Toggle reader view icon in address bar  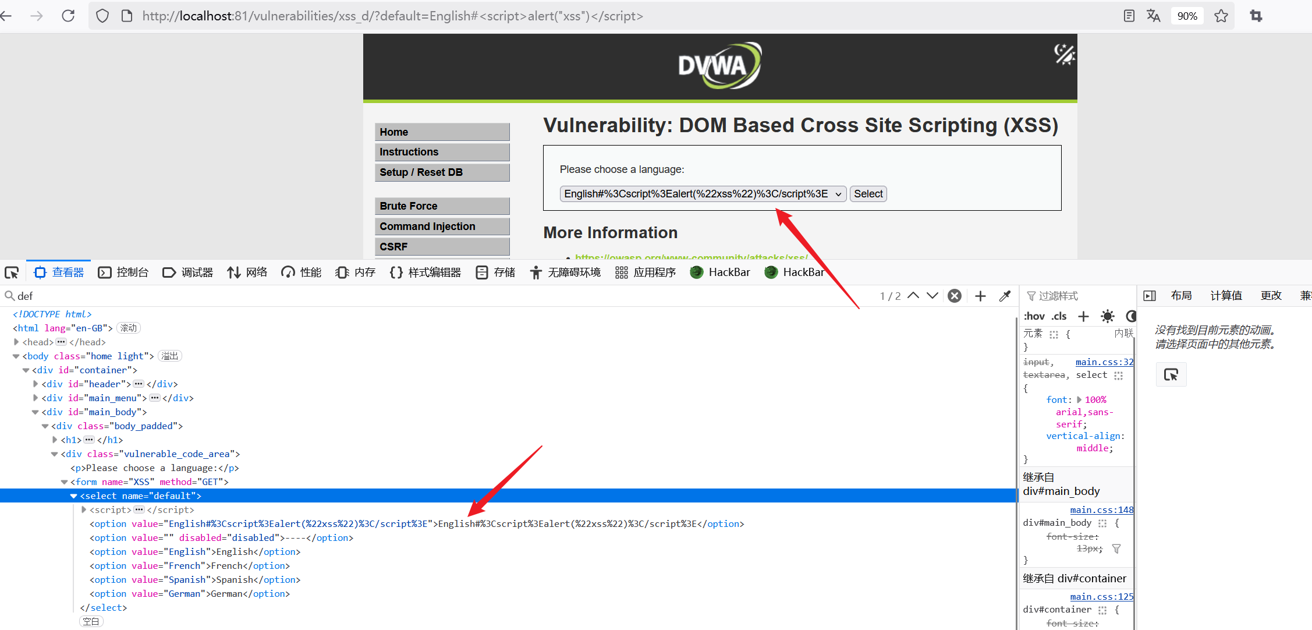point(1129,16)
